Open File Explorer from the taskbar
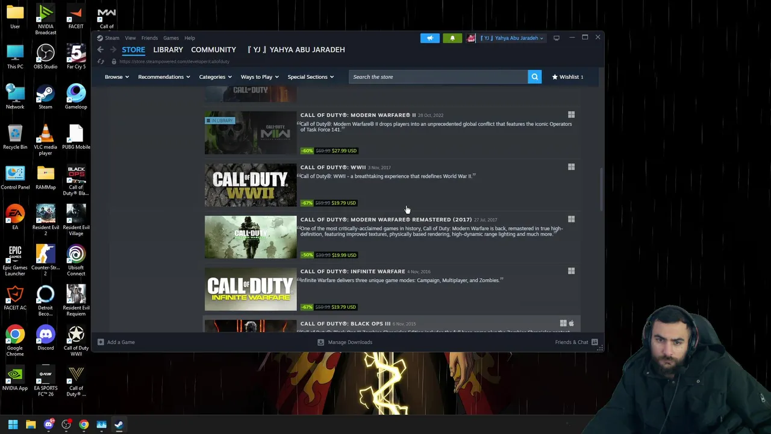The height and width of the screenshot is (434, 771). pos(31,424)
